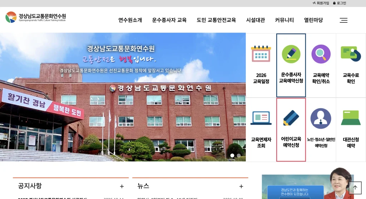
Task: Open the 회원가입 link
Action: [321, 3]
